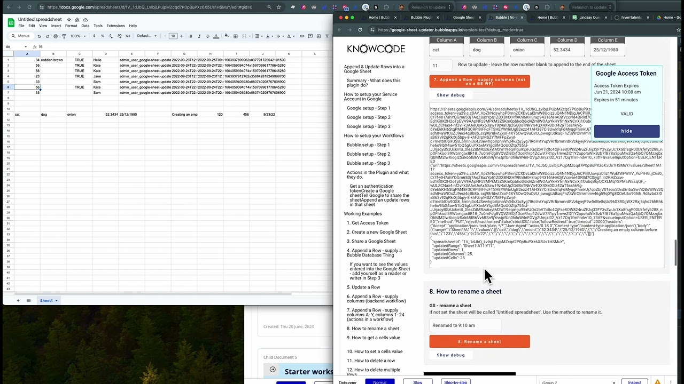Click the add sheet plus icon
This screenshot has width=684, height=384.
18,301
